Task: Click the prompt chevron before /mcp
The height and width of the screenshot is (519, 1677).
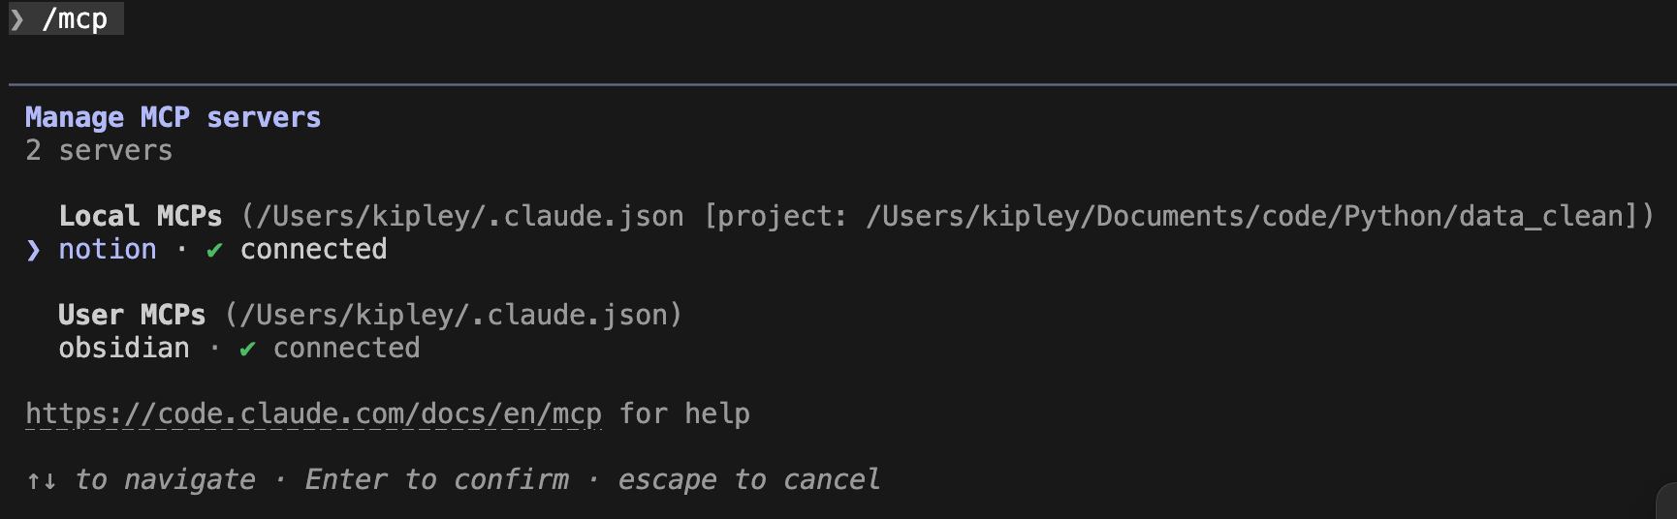Action: [17, 19]
